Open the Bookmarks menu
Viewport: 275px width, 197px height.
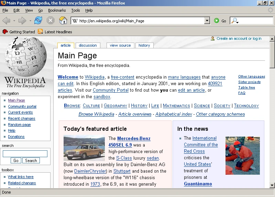(x=57, y=10)
